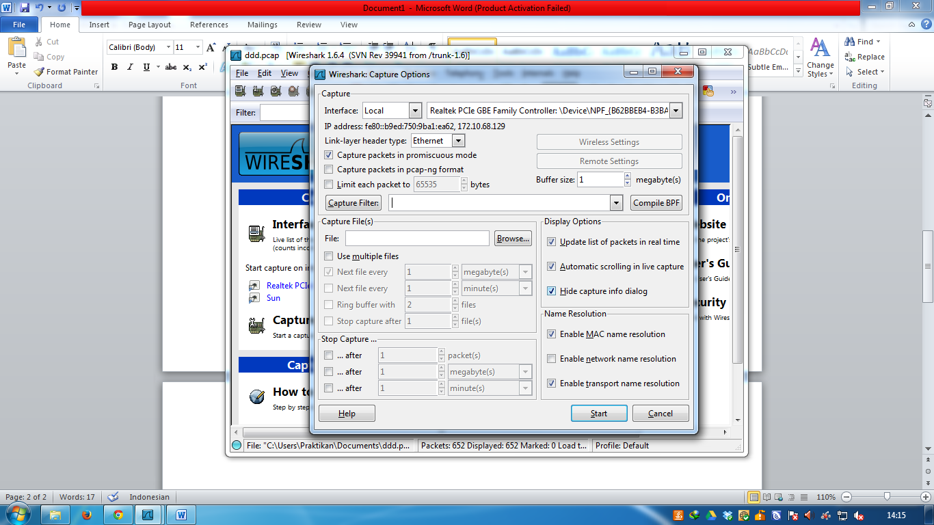Screen dimensions: 934x525
Task: Click the Copy icon in Clipboard group
Action: [38, 57]
